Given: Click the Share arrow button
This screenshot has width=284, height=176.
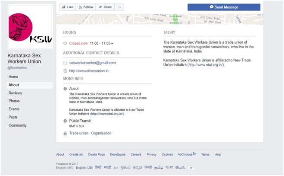Looking at the screenshot, I should pos(105,7).
